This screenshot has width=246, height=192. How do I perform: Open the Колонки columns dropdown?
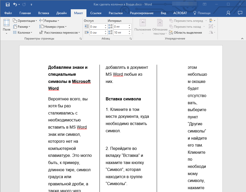point(23,33)
